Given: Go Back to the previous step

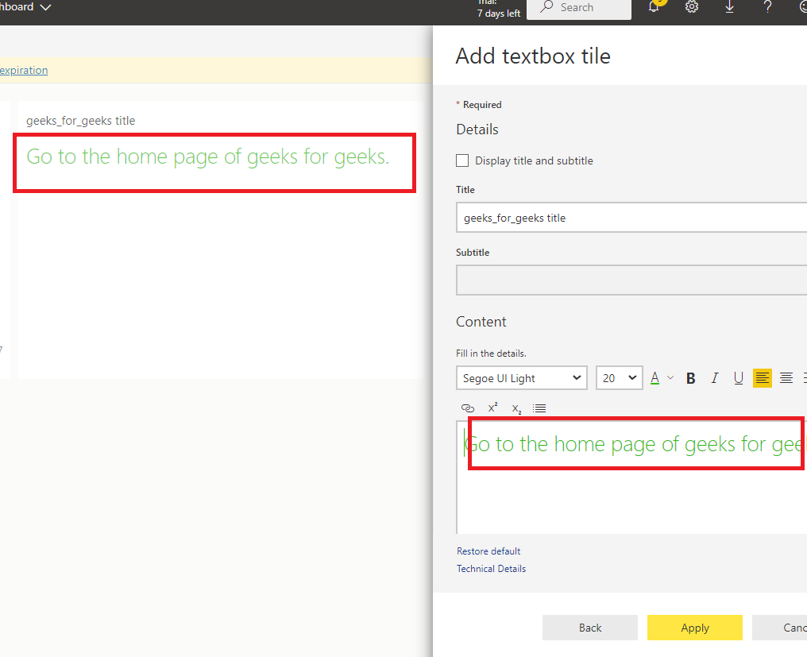Looking at the screenshot, I should (x=590, y=628).
